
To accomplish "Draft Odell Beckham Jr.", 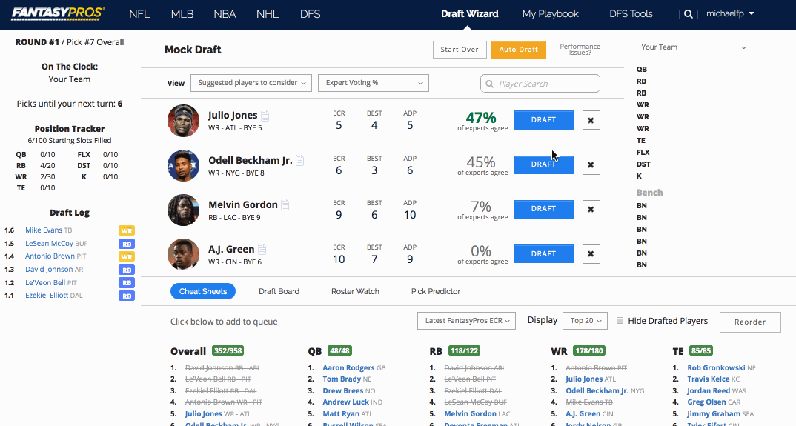I will [544, 164].
